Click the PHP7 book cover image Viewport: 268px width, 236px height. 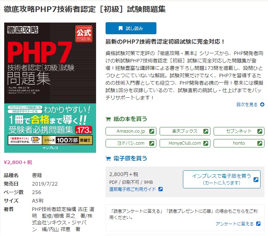pyautogui.click(x=50, y=87)
